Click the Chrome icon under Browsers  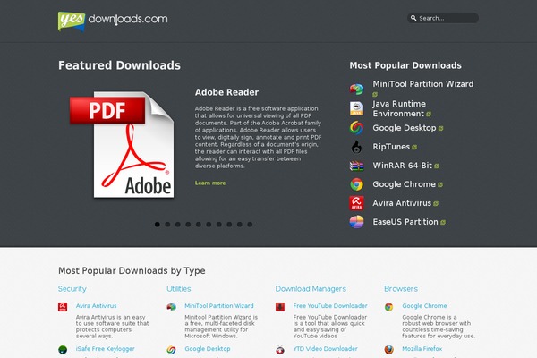388,307
